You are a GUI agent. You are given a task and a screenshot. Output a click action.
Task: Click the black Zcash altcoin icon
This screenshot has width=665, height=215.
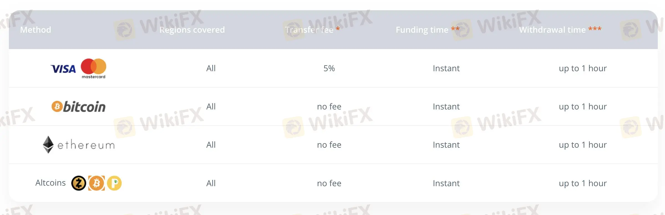79,183
